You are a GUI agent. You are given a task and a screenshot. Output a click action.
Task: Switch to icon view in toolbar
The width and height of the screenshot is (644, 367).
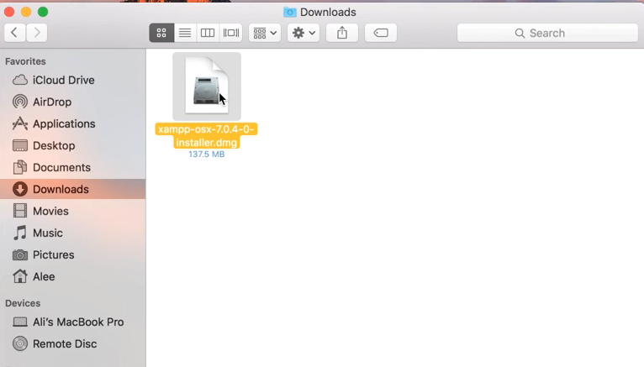(161, 33)
